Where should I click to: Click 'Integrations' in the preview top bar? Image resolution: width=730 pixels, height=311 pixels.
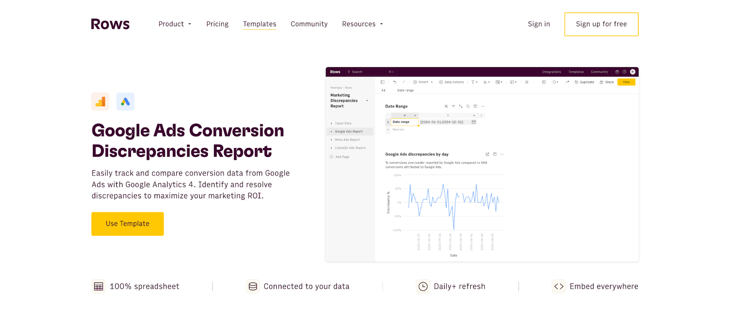pos(551,72)
